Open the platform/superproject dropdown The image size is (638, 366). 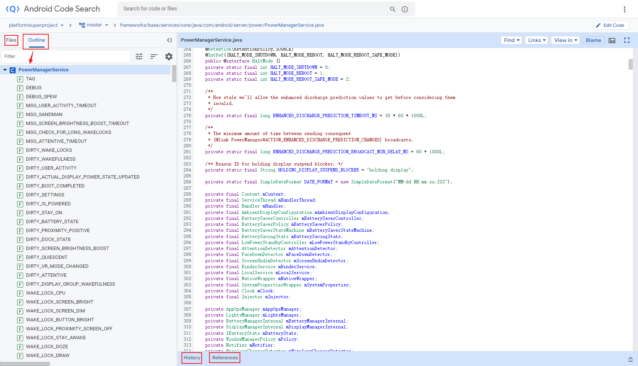point(36,25)
